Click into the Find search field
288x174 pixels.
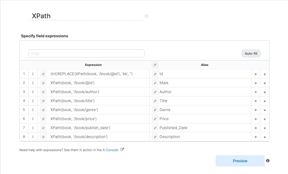[86, 53]
